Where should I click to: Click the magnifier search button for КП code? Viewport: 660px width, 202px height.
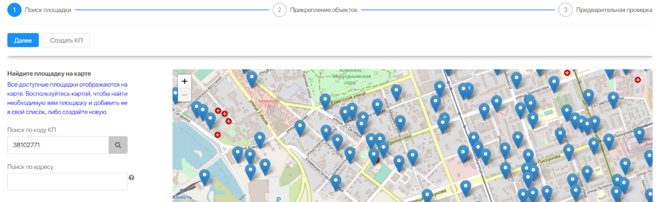point(118,145)
